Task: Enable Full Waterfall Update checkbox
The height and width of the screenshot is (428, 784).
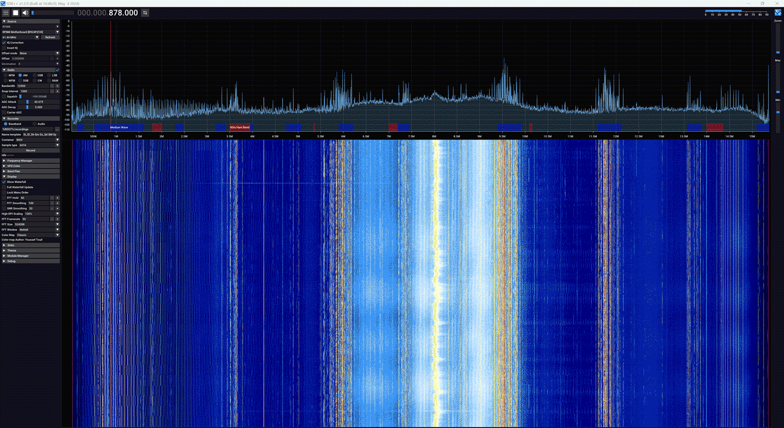Action: pos(4,187)
